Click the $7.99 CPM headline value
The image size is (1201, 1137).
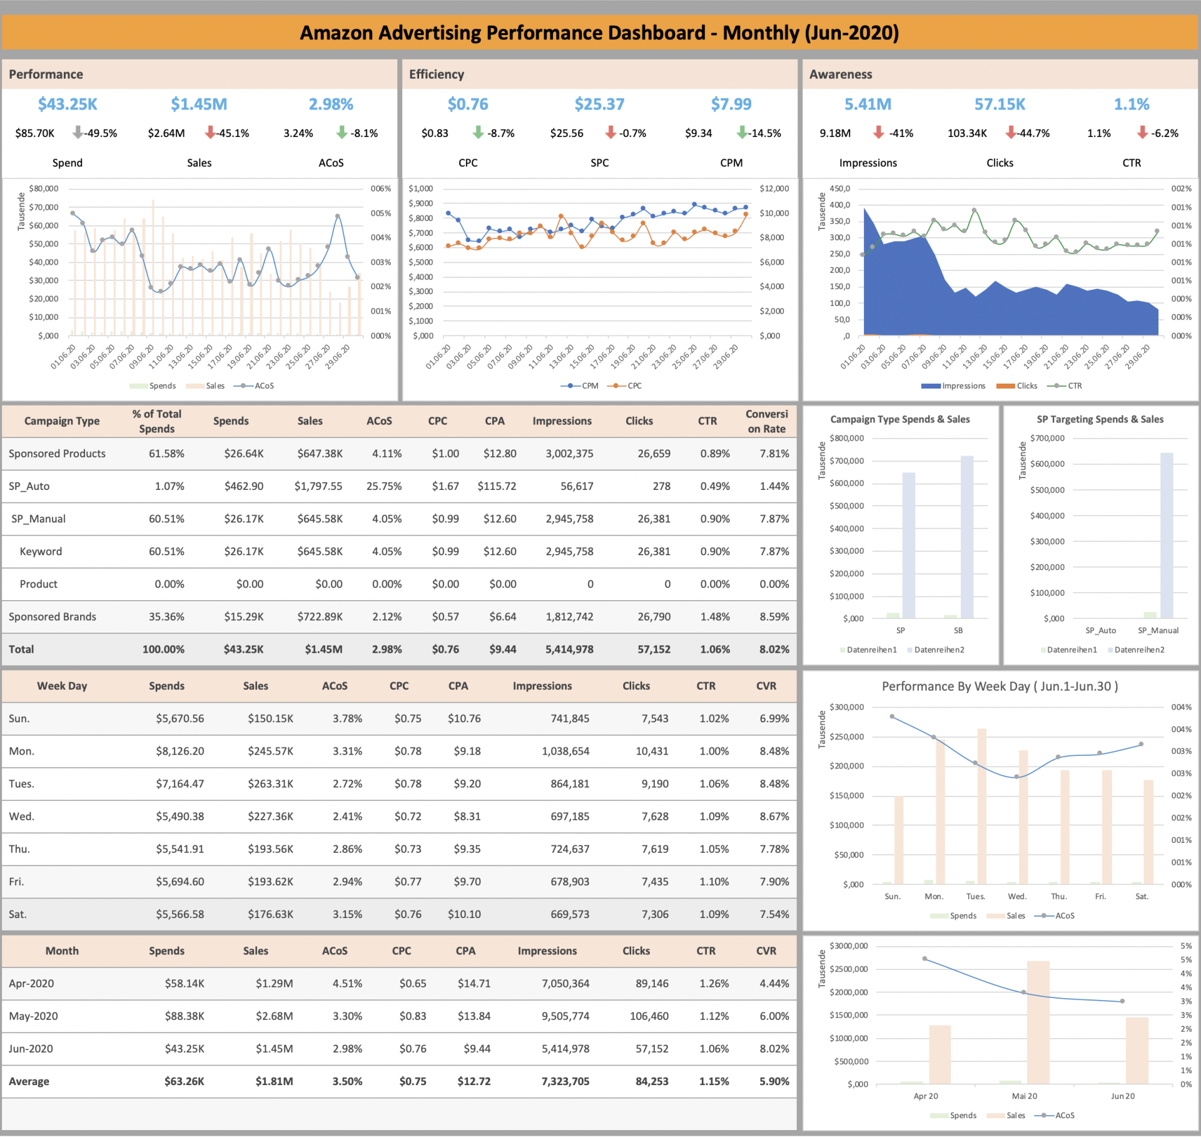(x=731, y=105)
